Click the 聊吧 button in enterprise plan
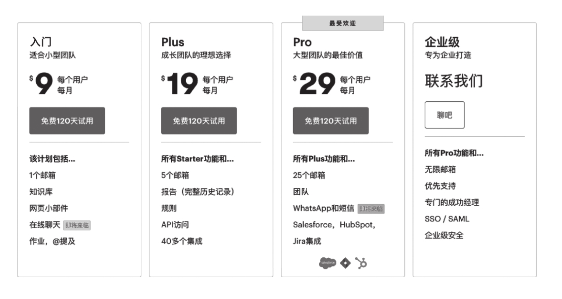Image resolution: width=562 pixels, height=299 pixels. click(444, 115)
